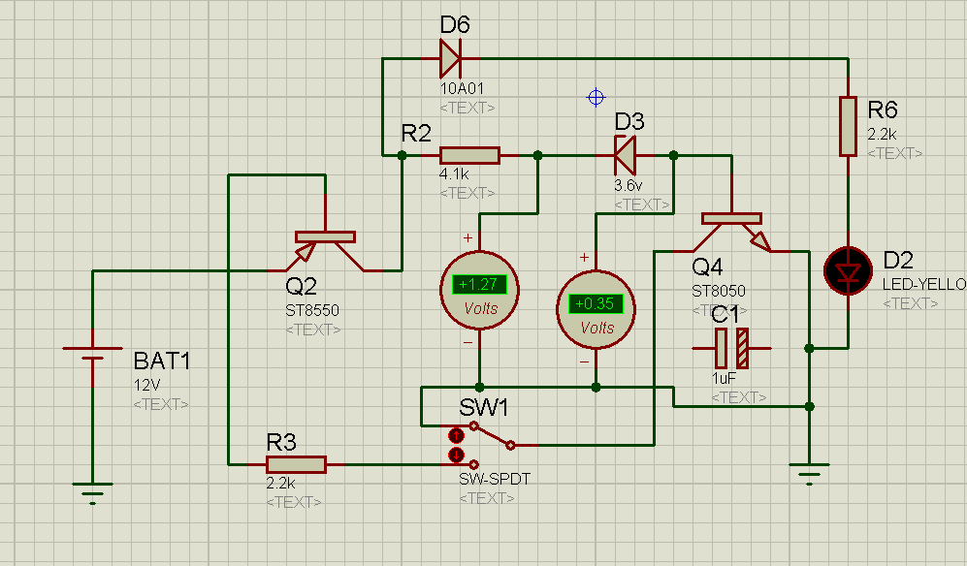Click the 1uF capacitor value
This screenshot has width=967, height=566.
point(724,378)
